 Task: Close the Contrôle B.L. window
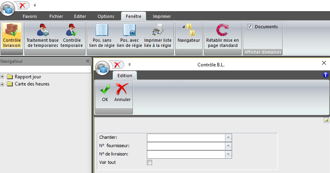click(324, 63)
